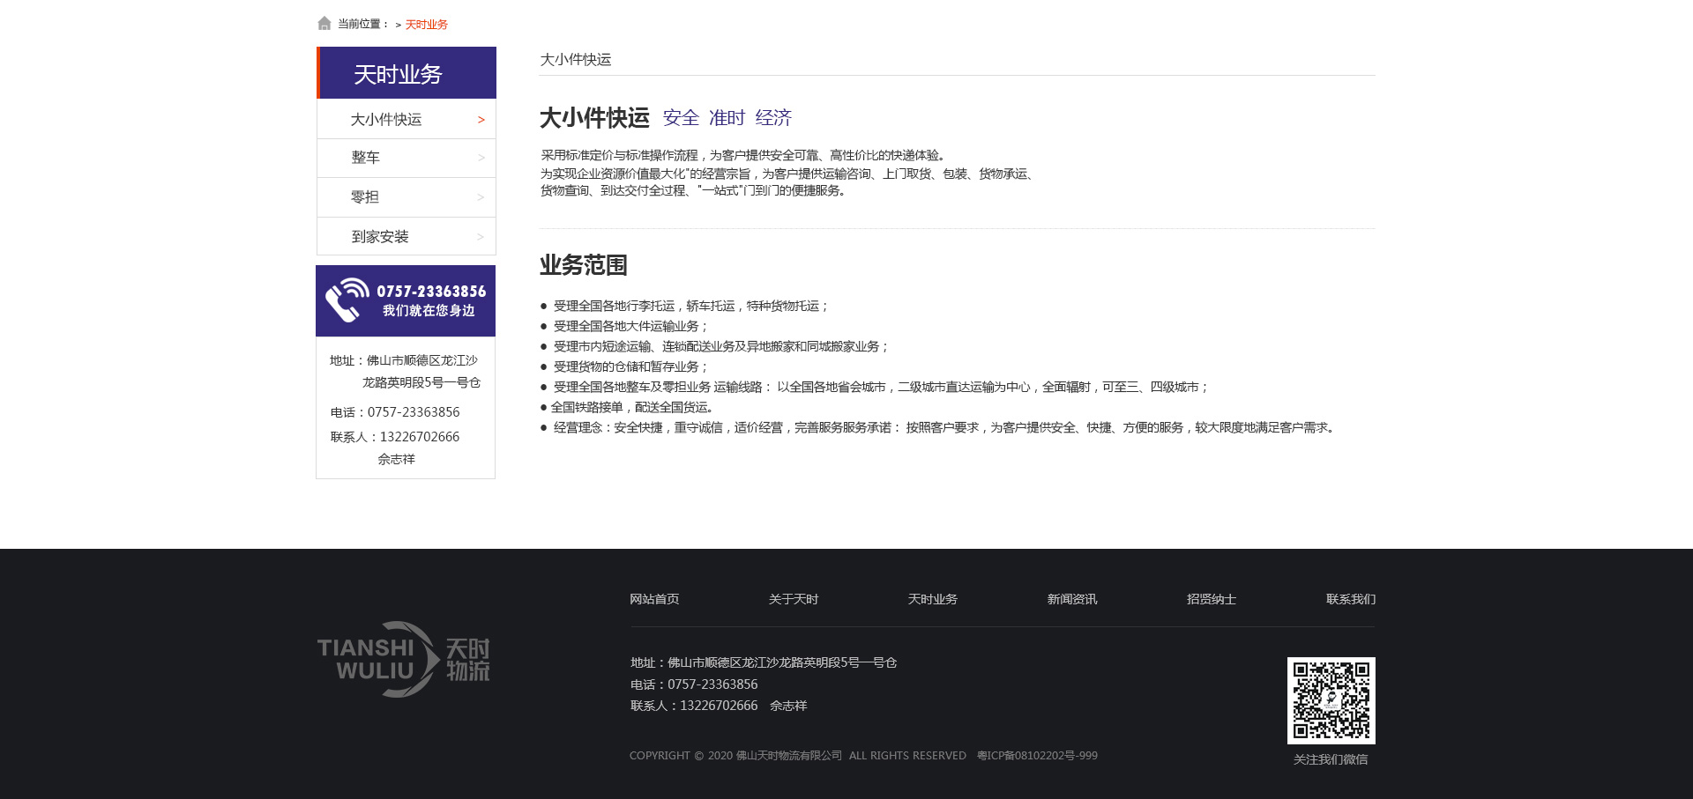Expand the 整车 sidebar arrow
Viewport: 1693px width, 799px height.
coord(481,158)
